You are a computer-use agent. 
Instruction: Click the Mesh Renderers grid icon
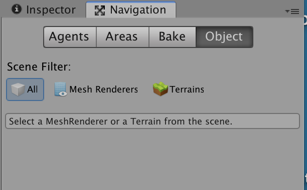pyautogui.click(x=61, y=89)
